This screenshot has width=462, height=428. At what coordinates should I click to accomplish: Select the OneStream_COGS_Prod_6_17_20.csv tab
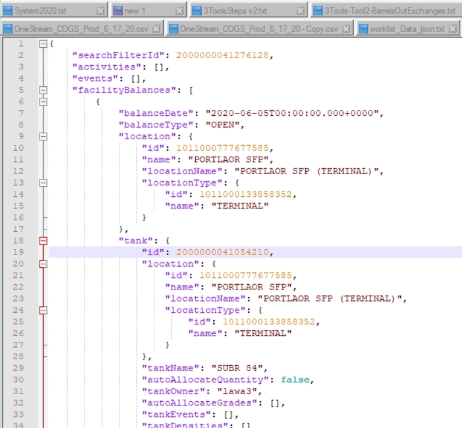pos(82,29)
